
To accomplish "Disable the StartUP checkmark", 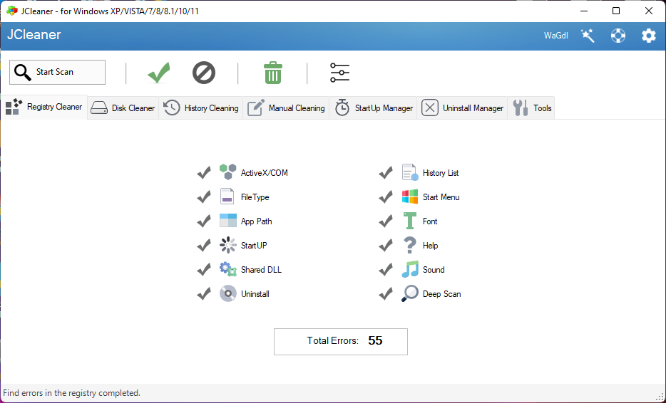I will [204, 245].
